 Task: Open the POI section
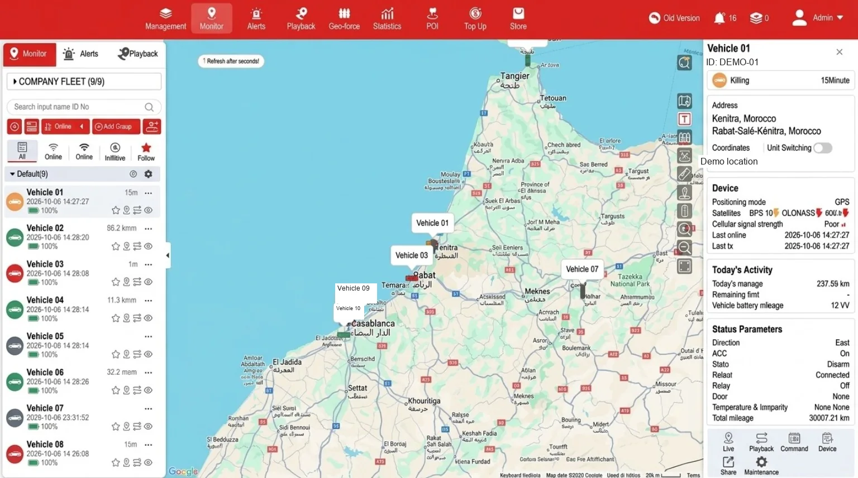(x=432, y=19)
